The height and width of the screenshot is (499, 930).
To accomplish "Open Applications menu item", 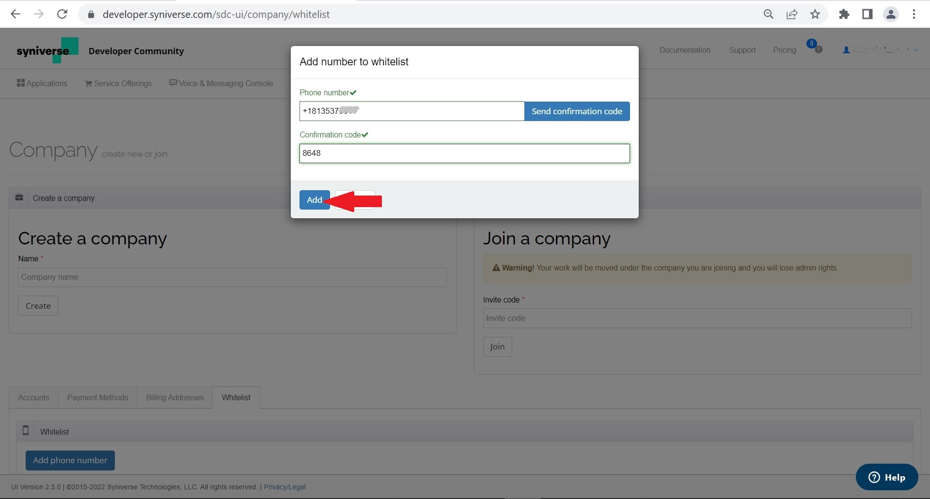I will point(42,83).
